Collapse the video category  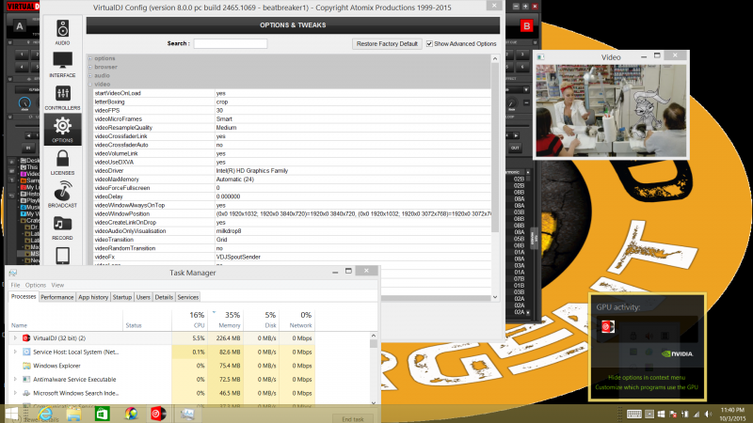tap(89, 85)
